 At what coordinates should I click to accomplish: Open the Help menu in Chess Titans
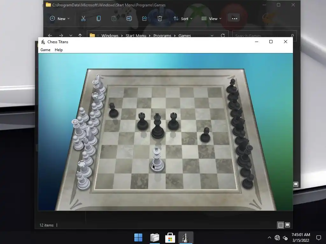click(x=59, y=50)
